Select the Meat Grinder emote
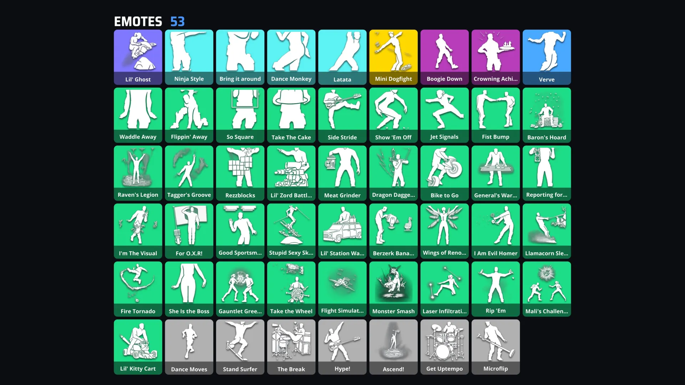Image resolution: width=685 pixels, height=385 pixels. (342, 173)
